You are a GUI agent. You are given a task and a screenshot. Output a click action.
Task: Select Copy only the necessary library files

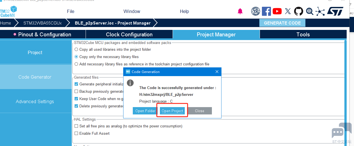pos(76,57)
